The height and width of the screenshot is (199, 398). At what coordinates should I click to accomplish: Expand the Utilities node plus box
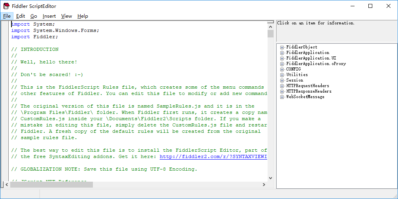coord(282,75)
